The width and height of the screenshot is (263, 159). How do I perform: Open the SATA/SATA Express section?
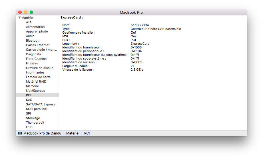point(41,104)
